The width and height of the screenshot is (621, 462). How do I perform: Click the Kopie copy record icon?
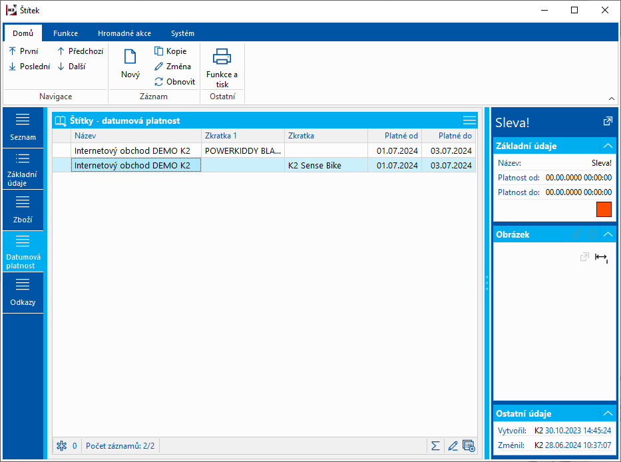158,51
